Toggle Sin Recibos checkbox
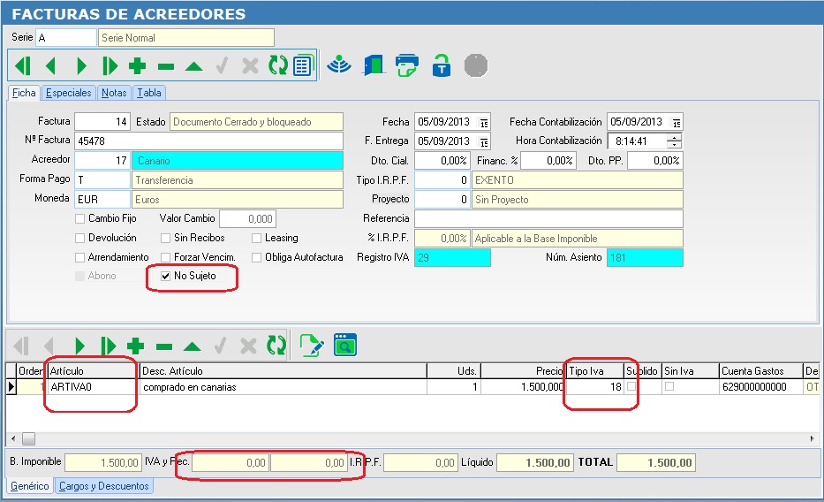Image resolution: width=824 pixels, height=502 pixels. tap(165, 238)
